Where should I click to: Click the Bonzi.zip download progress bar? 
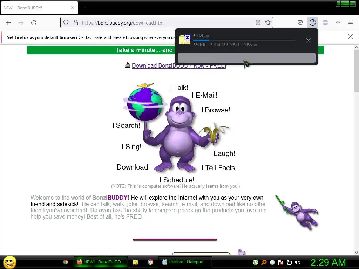click(244, 40)
